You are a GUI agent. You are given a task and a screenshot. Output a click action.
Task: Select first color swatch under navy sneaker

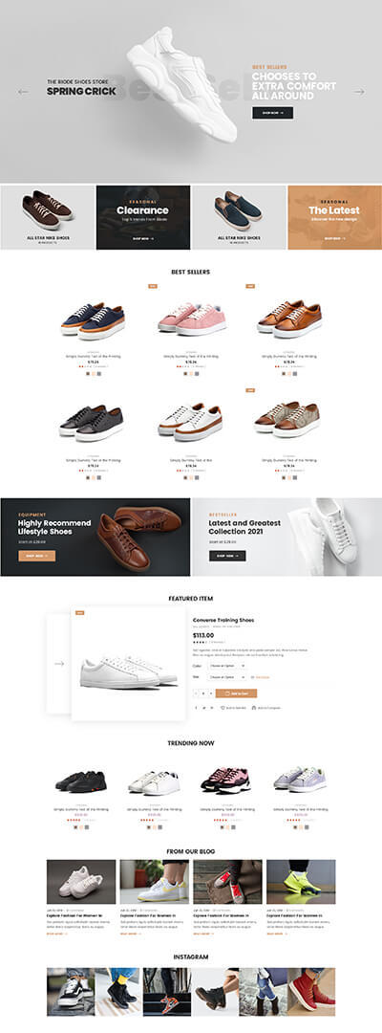point(86,374)
